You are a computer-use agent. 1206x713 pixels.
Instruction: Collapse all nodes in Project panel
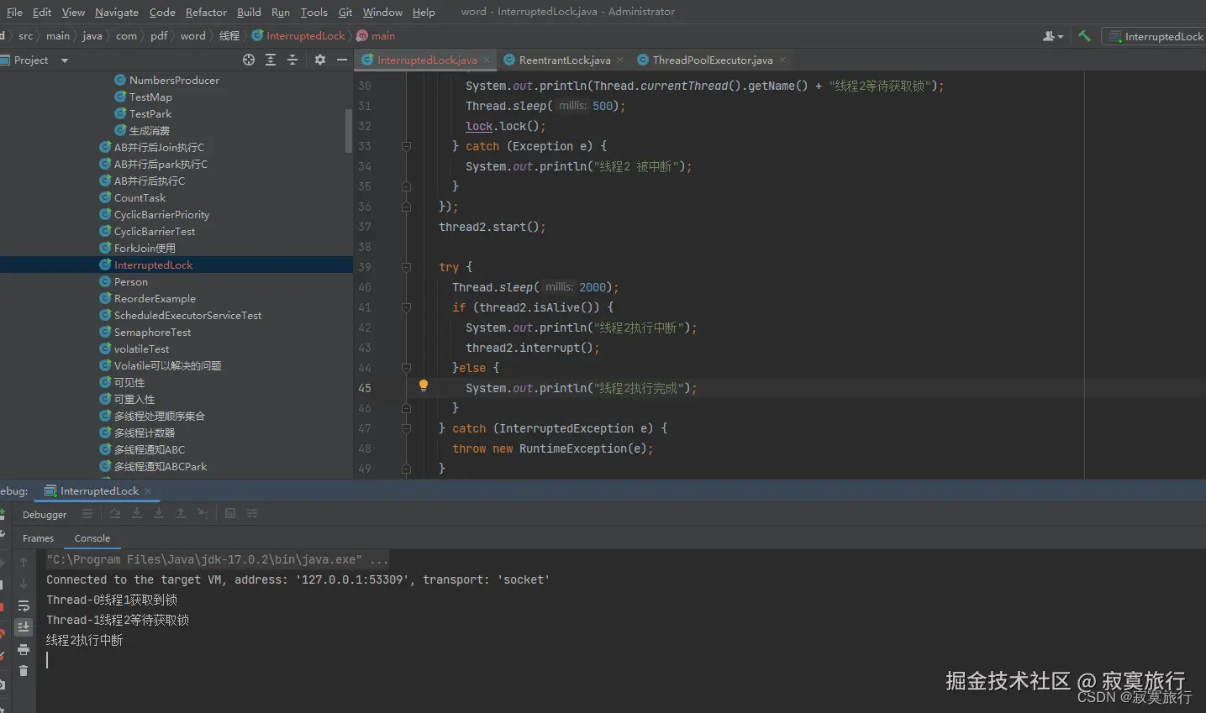(x=292, y=60)
